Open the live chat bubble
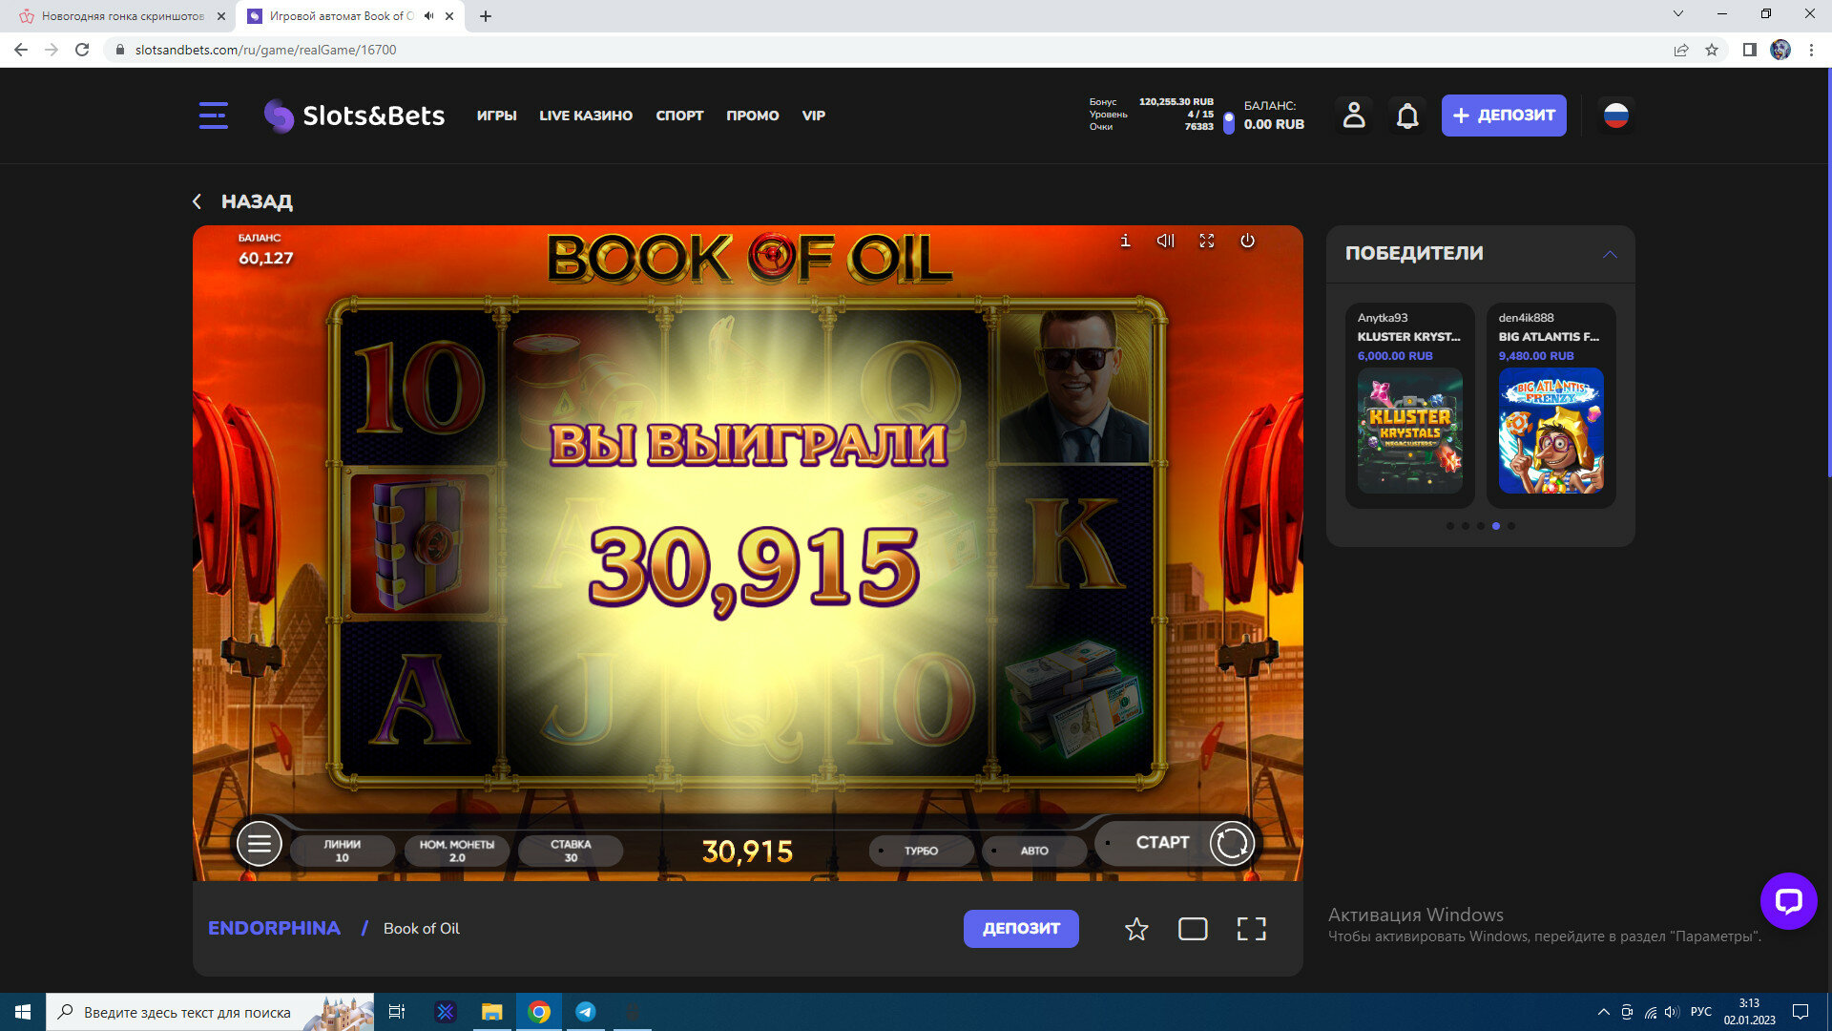Screen dimensions: 1832x1031 tap(1788, 900)
